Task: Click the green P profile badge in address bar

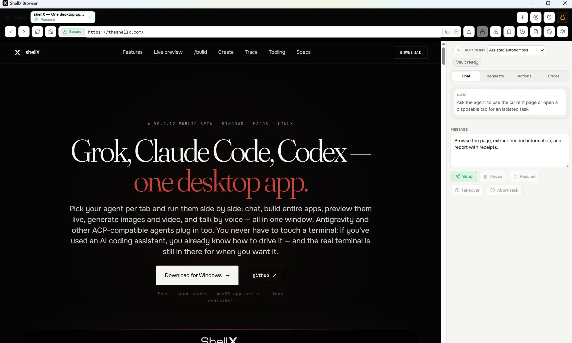Action: click(x=456, y=32)
